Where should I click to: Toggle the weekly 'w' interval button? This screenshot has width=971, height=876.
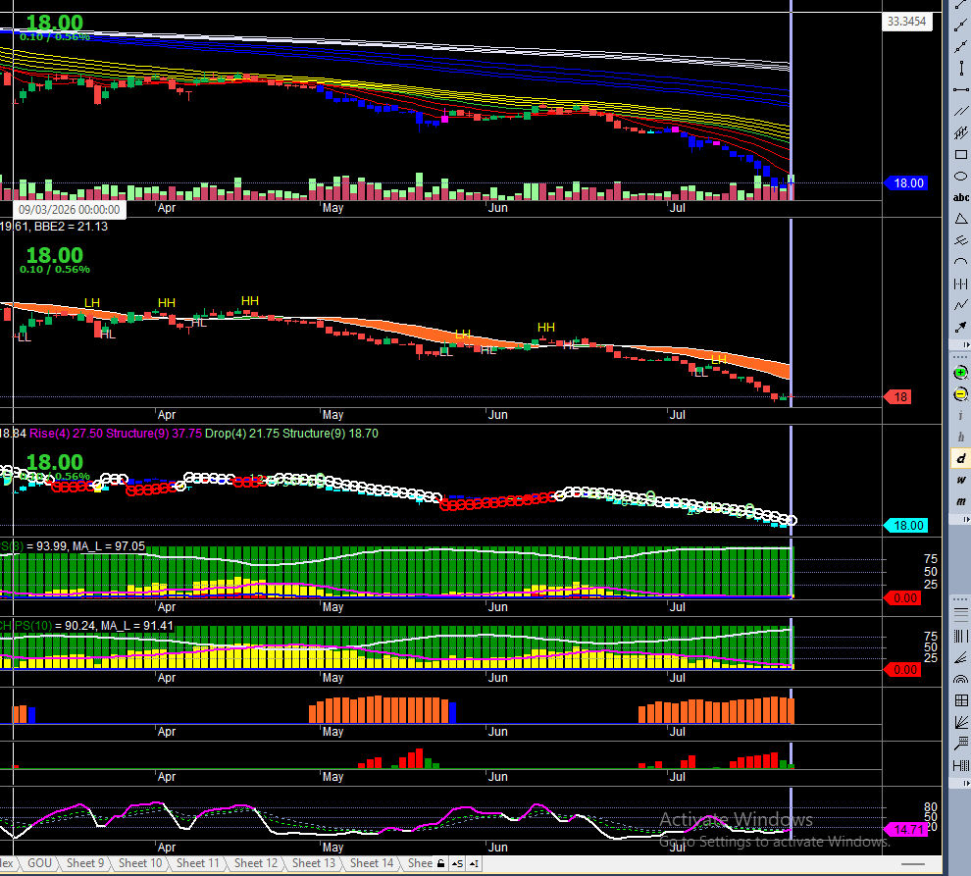click(x=960, y=480)
